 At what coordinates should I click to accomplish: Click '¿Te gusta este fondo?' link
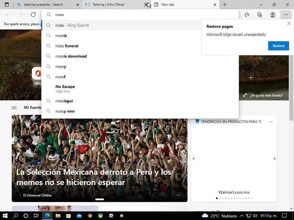pos(266,95)
